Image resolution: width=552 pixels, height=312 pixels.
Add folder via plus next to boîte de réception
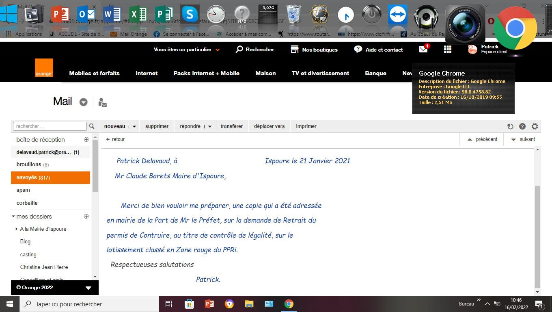pos(86,139)
